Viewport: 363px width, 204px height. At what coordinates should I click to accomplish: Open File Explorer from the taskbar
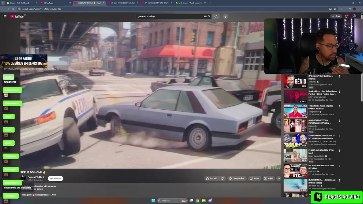tap(204, 201)
